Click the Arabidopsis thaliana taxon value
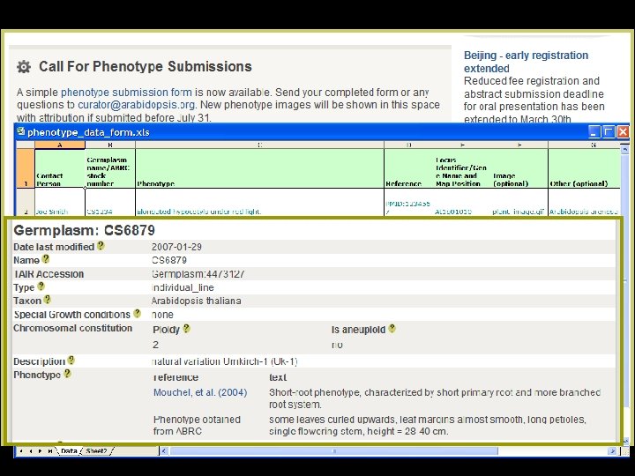The height and width of the screenshot is (476, 635). pos(196,301)
